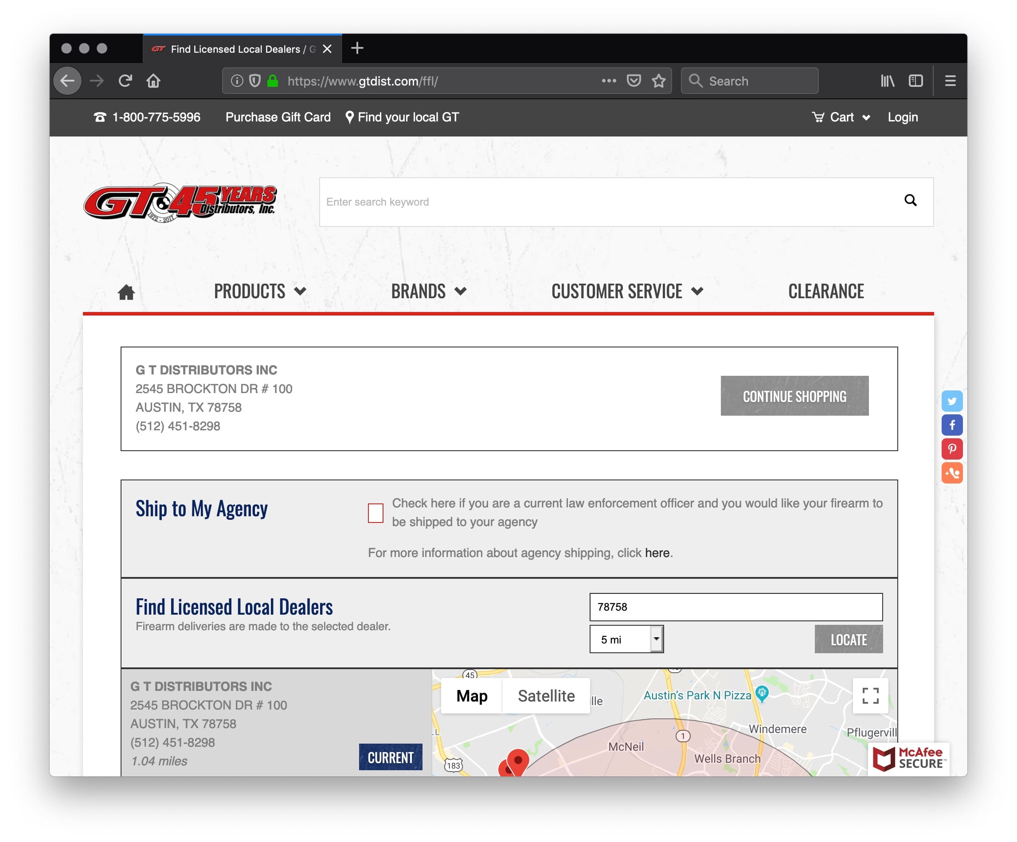
Task: Open the Firefox hamburger menu
Action: [x=950, y=80]
